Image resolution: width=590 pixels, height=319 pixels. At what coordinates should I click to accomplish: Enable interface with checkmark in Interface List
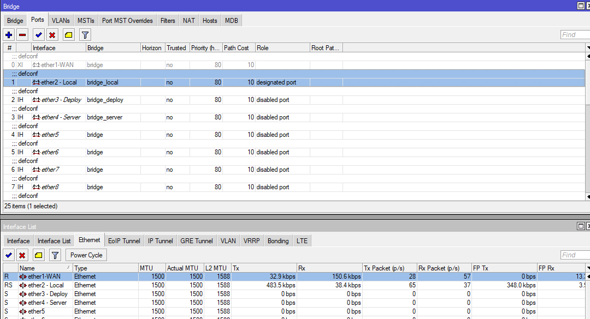tap(9, 255)
